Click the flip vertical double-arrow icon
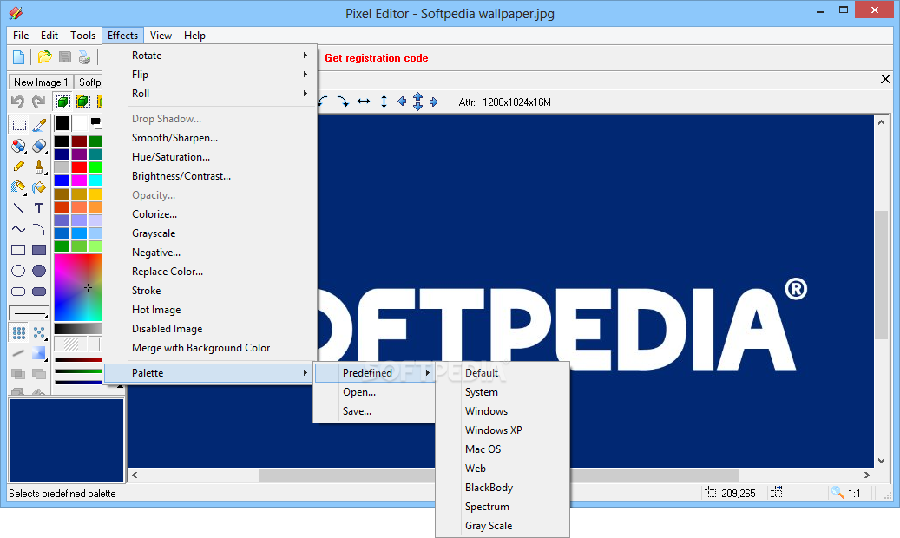This screenshot has width=900, height=538. click(384, 102)
